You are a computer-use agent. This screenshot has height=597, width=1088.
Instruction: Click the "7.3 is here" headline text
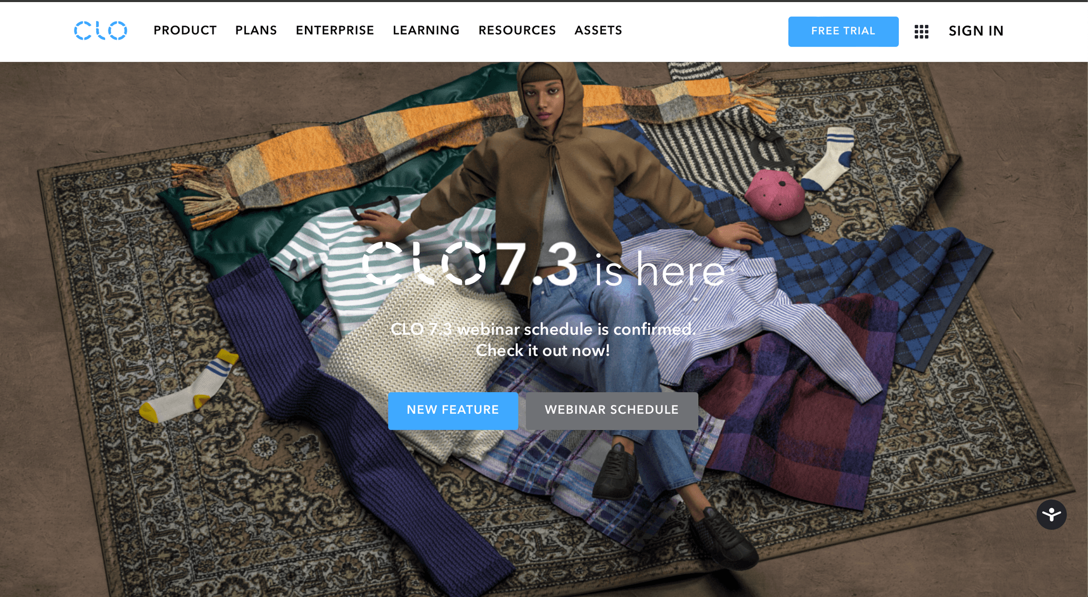click(609, 265)
